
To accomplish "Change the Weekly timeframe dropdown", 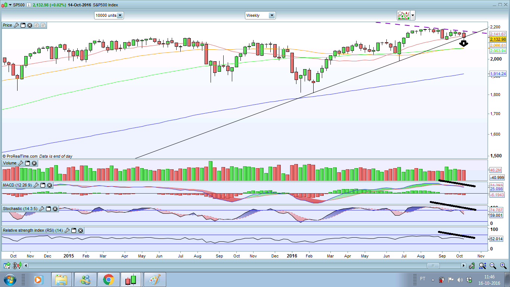I will [x=260, y=15].
